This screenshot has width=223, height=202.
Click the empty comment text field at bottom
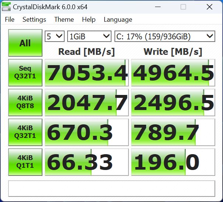pos(111,188)
